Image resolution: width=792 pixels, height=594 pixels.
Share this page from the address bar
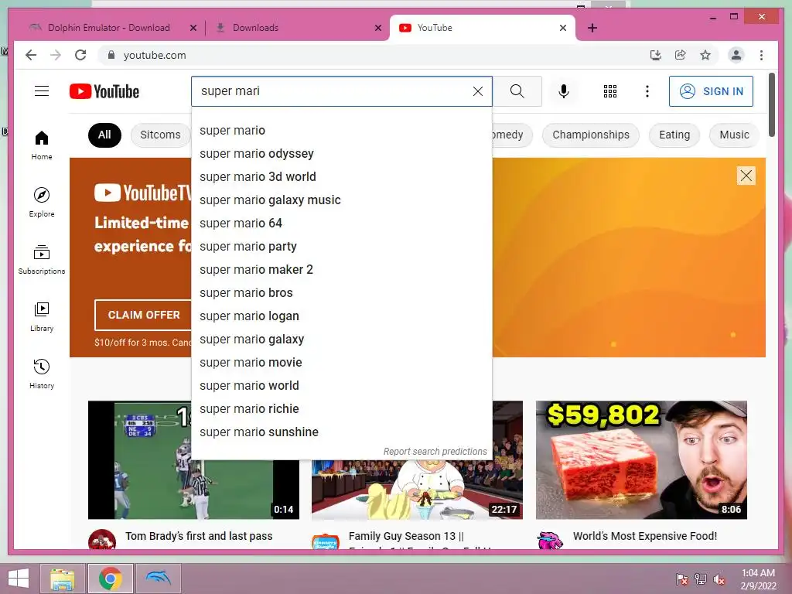(x=681, y=55)
